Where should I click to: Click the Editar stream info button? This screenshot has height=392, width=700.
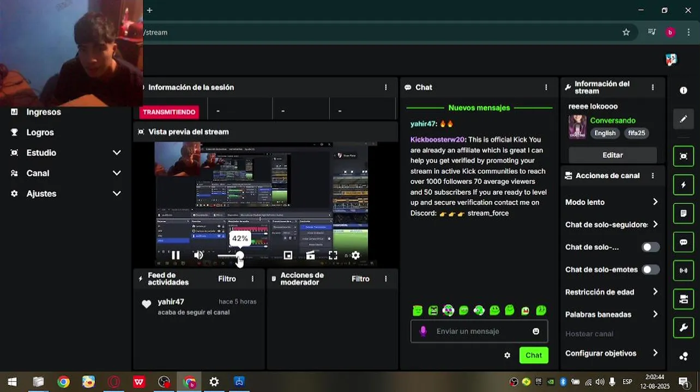coord(612,155)
